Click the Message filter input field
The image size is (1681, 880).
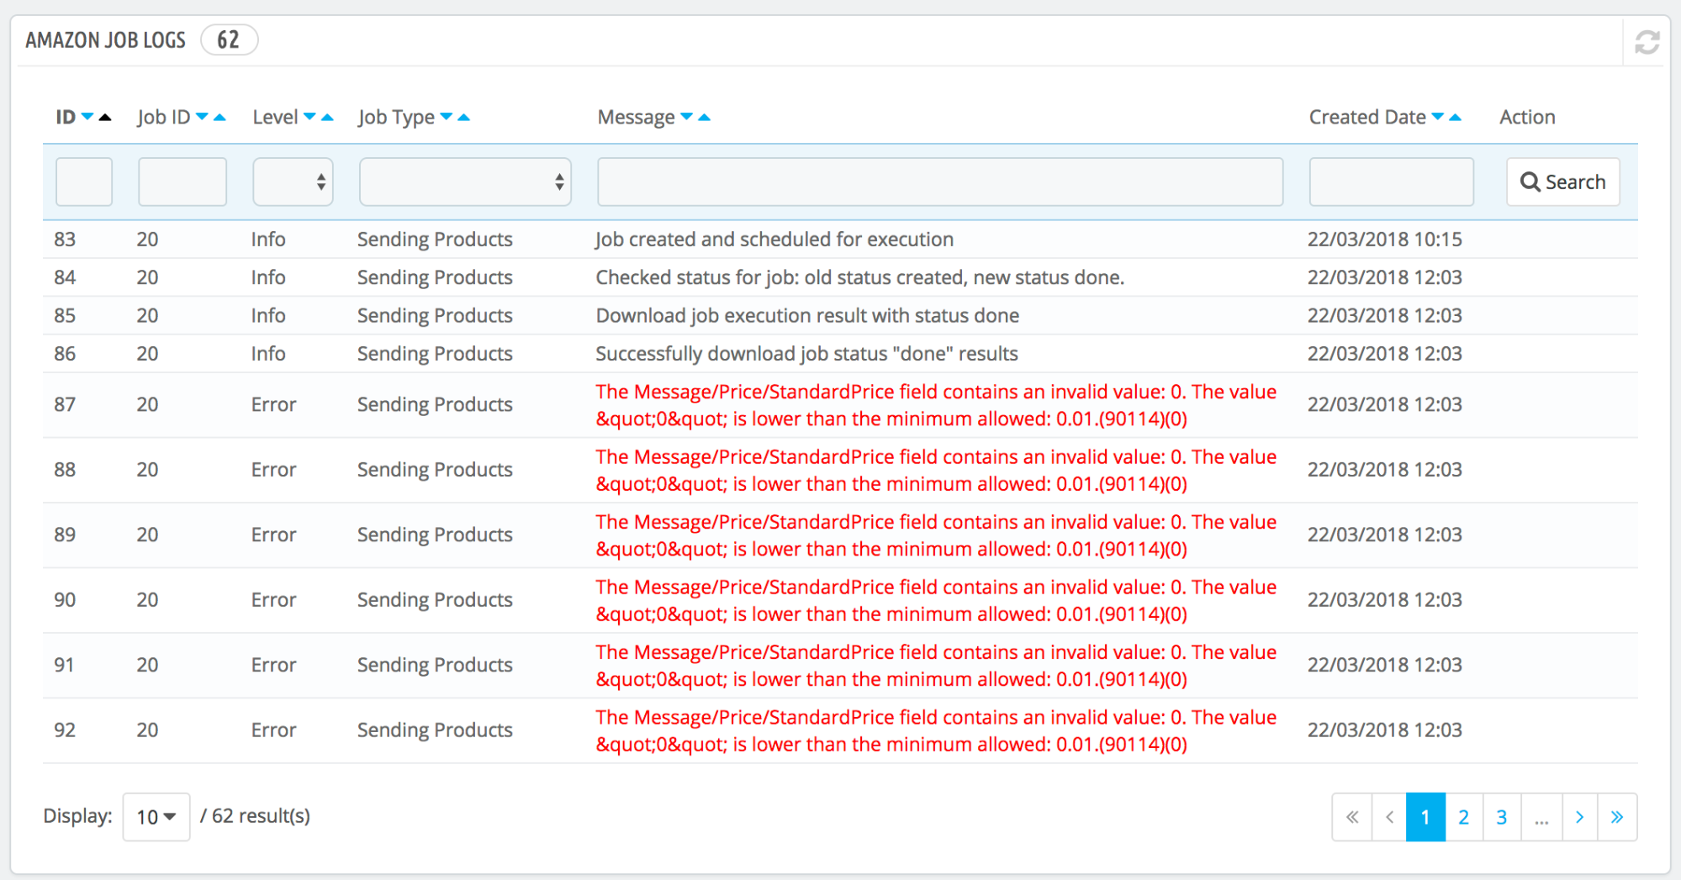pos(940,182)
